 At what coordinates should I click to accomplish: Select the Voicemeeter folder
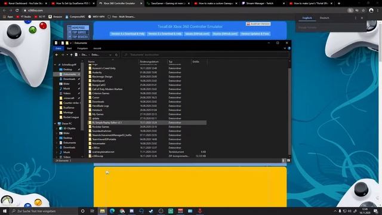[x=98, y=143]
